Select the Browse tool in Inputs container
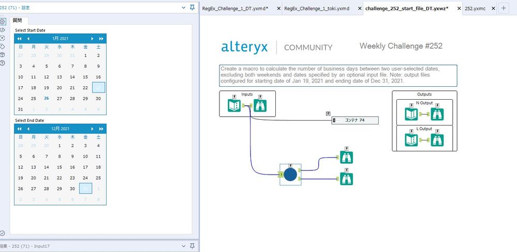517x252 pixels. point(260,105)
